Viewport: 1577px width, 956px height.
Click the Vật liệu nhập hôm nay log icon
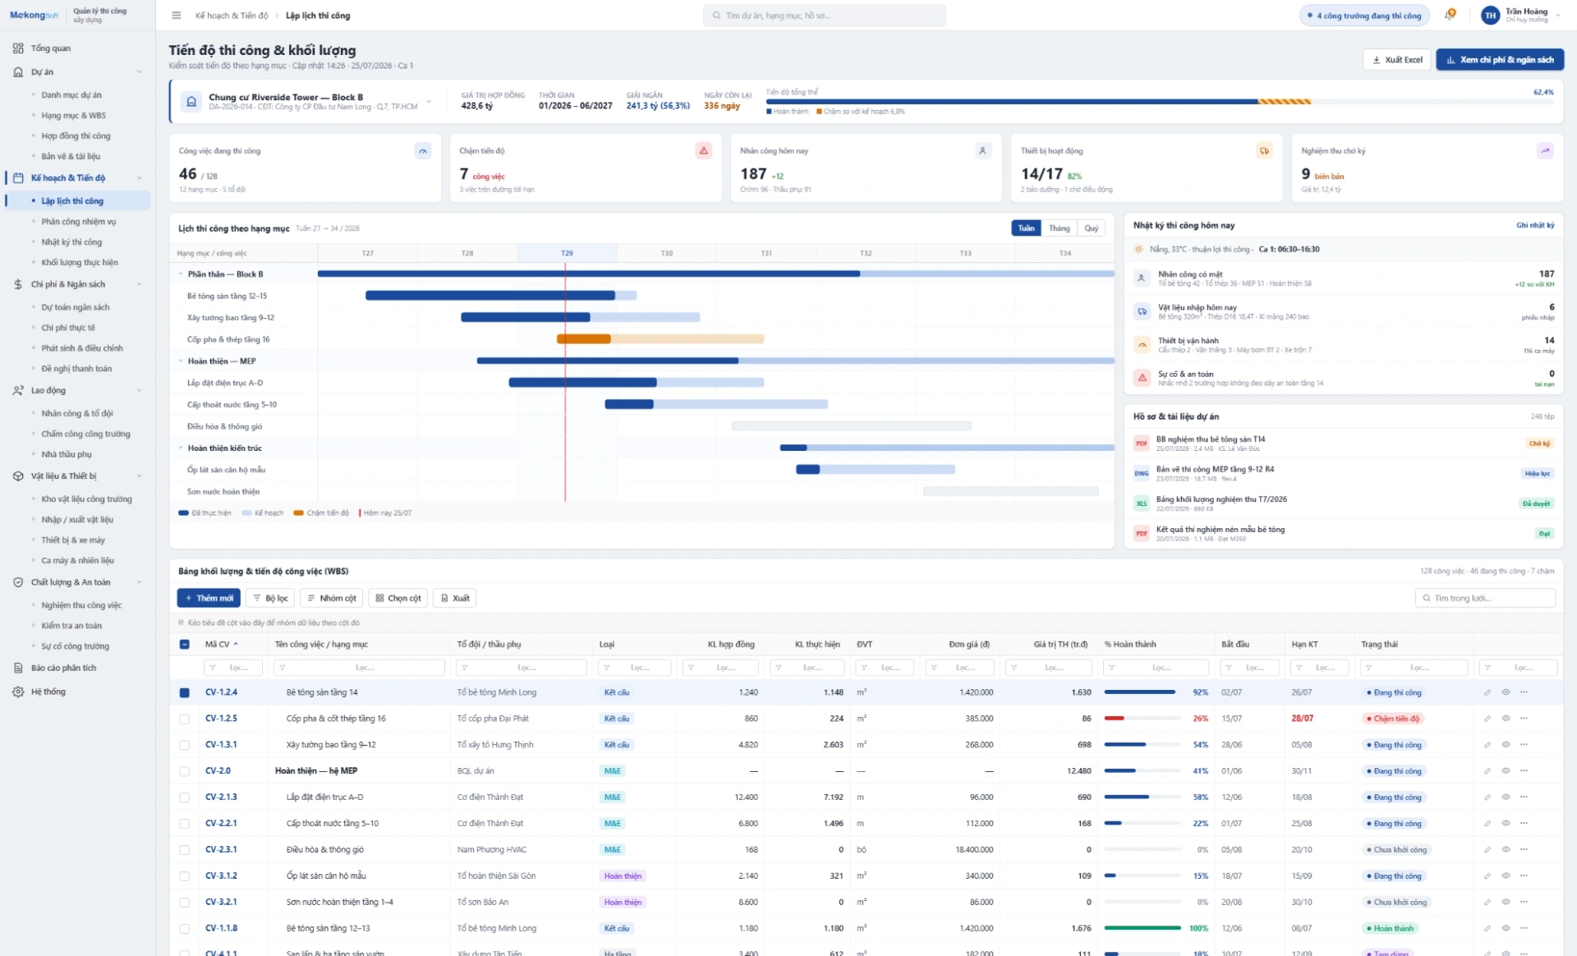click(x=1142, y=311)
